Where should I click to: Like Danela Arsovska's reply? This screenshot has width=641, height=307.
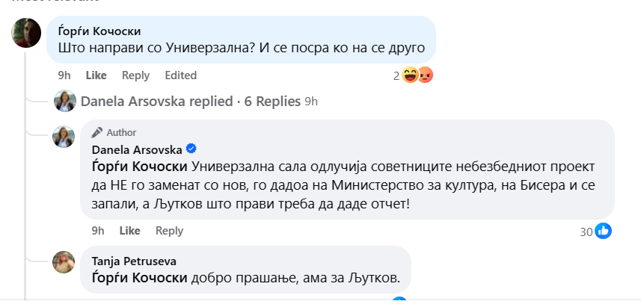129,231
